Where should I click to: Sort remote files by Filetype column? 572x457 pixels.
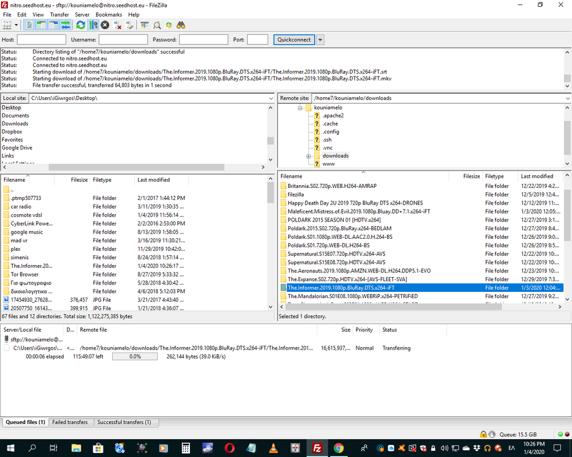coord(499,176)
